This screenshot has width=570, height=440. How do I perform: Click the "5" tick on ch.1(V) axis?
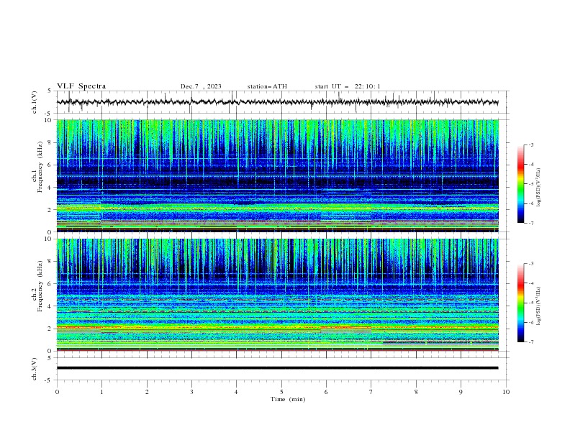click(50, 91)
